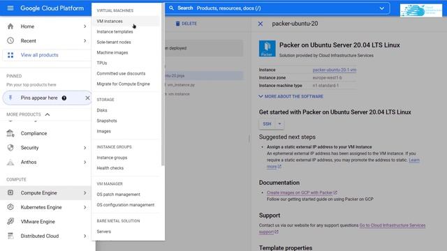This screenshot has width=447, height=251.
Task: Collapse the More Products section
Action: click(47, 114)
